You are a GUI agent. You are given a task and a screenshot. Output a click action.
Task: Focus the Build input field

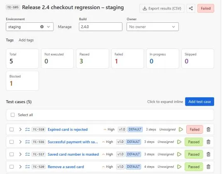pos(100,27)
